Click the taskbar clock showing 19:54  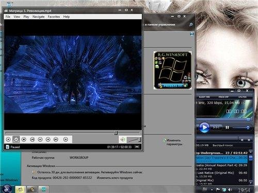click(244, 190)
